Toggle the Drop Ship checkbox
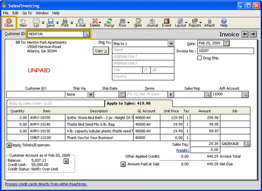262x191 pixels. click(x=199, y=58)
